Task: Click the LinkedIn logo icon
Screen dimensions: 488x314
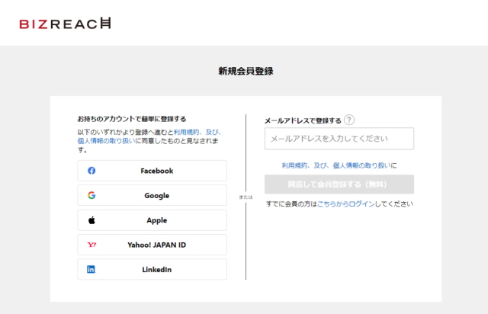Action: (91, 269)
